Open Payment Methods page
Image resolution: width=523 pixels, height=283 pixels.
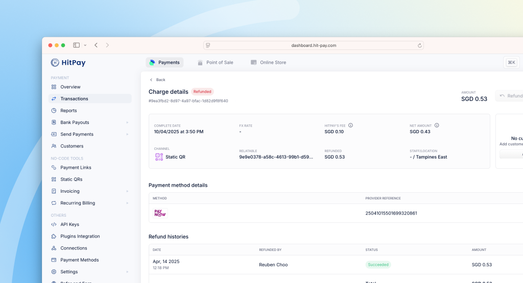[x=90, y=260]
